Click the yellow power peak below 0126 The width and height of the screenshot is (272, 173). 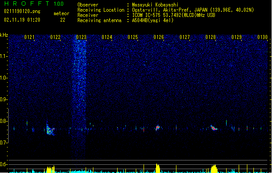click(x=157, y=168)
